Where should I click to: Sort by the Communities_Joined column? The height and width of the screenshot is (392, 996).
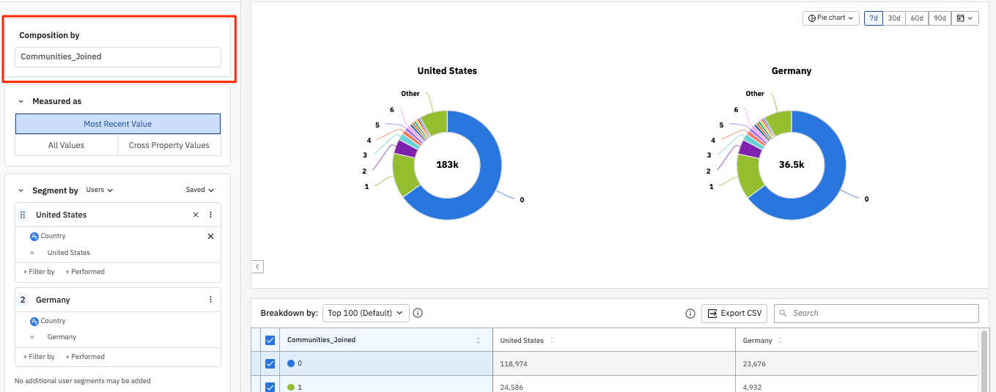[478, 341]
